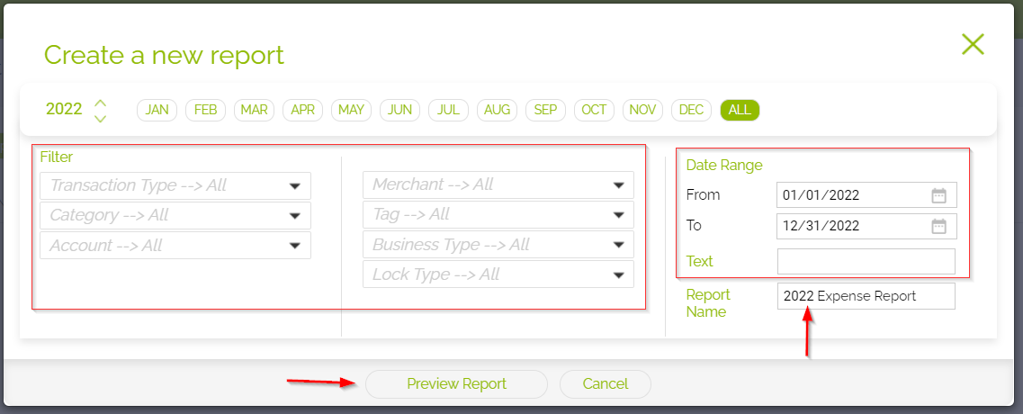This screenshot has width=1023, height=414.
Task: Select the JAN month filter
Action: point(157,110)
